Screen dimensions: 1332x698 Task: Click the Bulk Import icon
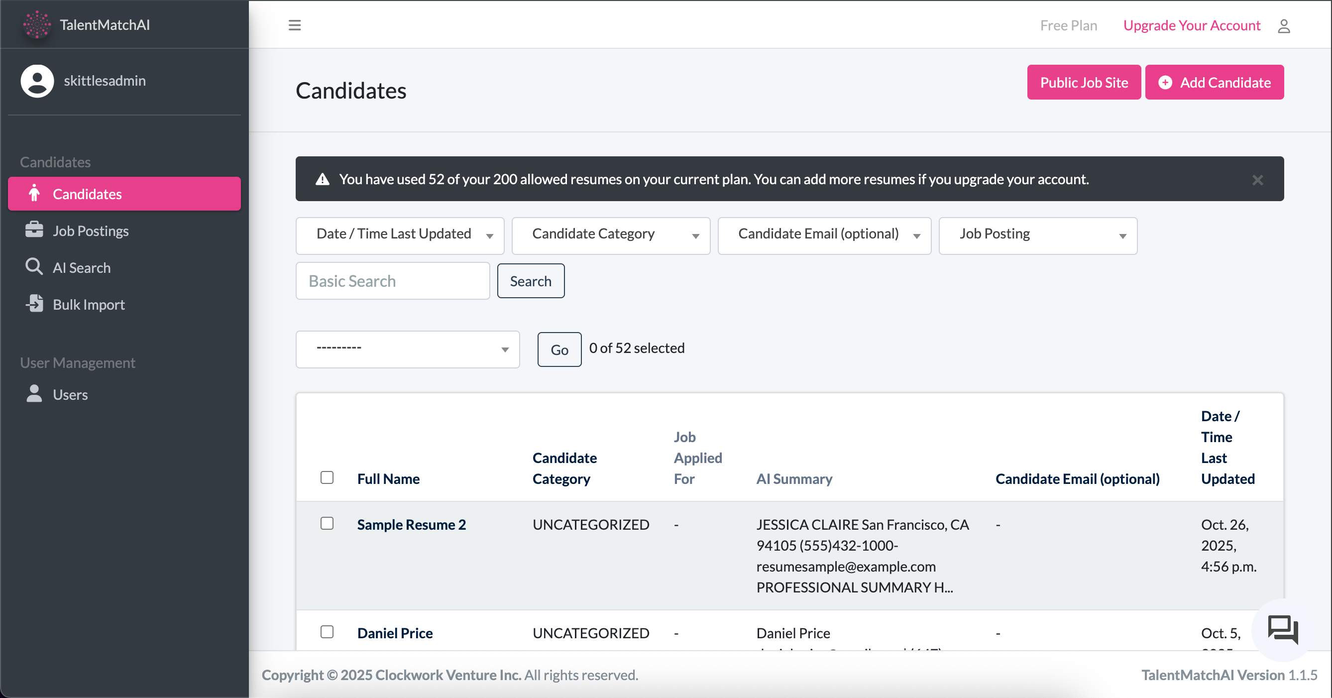pyautogui.click(x=34, y=304)
